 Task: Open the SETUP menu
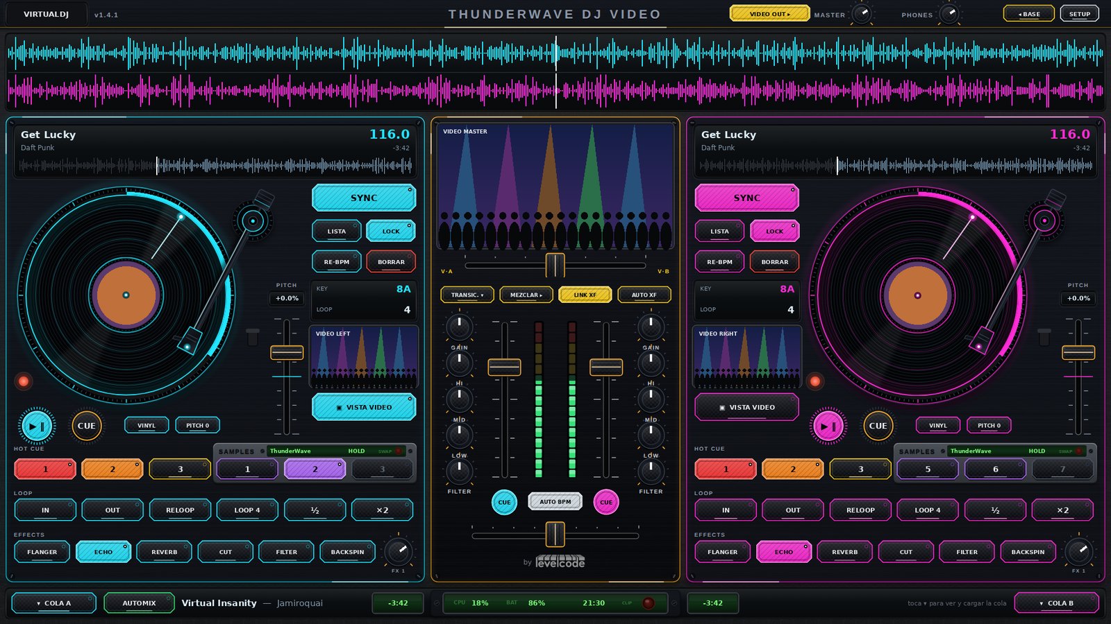coord(1080,14)
